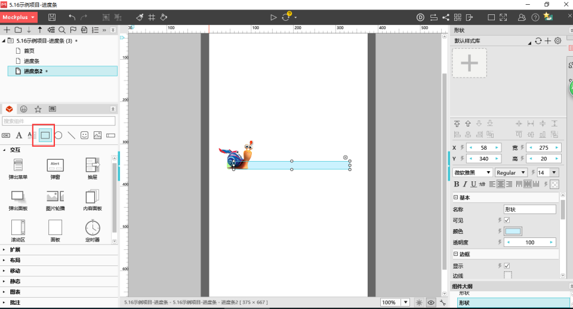Select the Text component icon
Image resolution: width=573 pixels, height=309 pixels.
[x=19, y=135]
